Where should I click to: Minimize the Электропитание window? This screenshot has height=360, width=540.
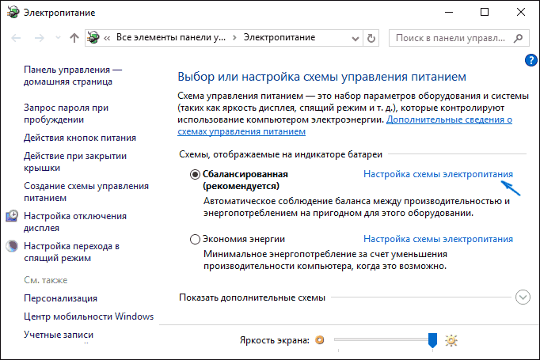tap(449, 12)
